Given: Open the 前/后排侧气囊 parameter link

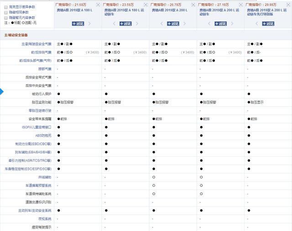Looking at the screenshot, I should 41,52.
